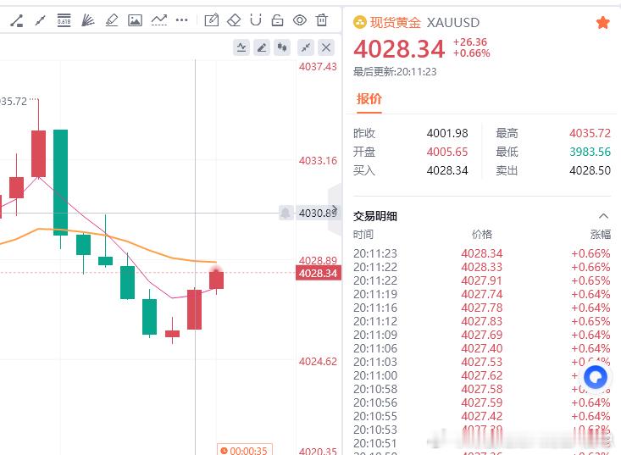
Task: Click the 涨幅 column header
Action: point(601,235)
